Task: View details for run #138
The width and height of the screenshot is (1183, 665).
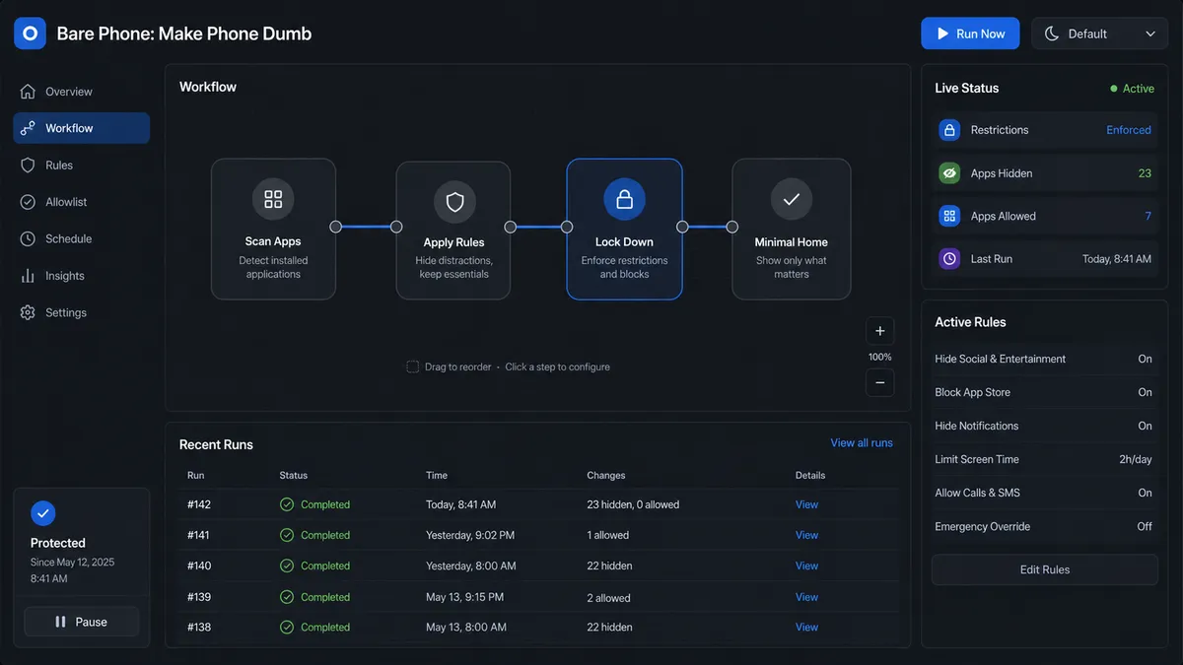Action: tap(806, 627)
